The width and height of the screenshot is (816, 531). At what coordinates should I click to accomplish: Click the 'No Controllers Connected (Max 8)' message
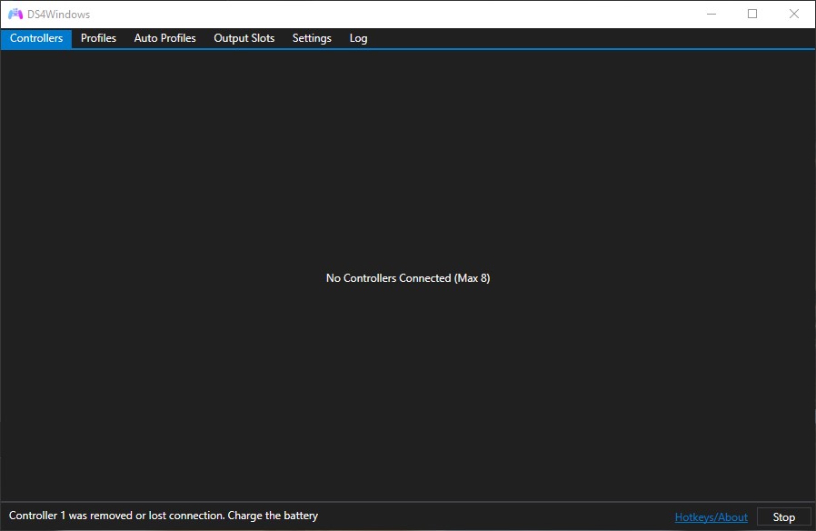408,278
